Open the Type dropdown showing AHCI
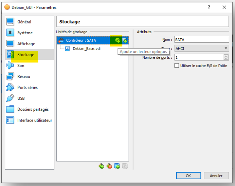Screen dimensions: 235x186 202,49
